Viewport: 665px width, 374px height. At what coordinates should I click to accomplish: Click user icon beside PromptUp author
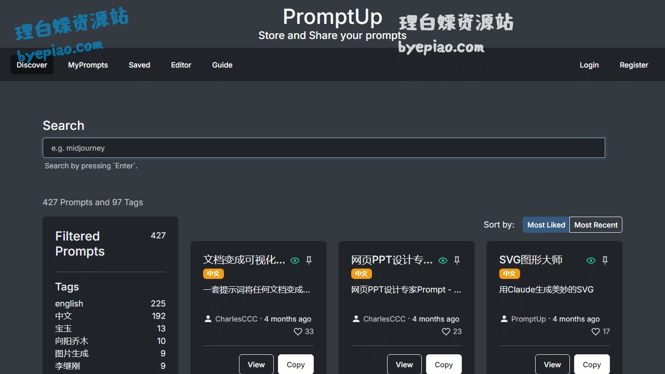pos(504,319)
